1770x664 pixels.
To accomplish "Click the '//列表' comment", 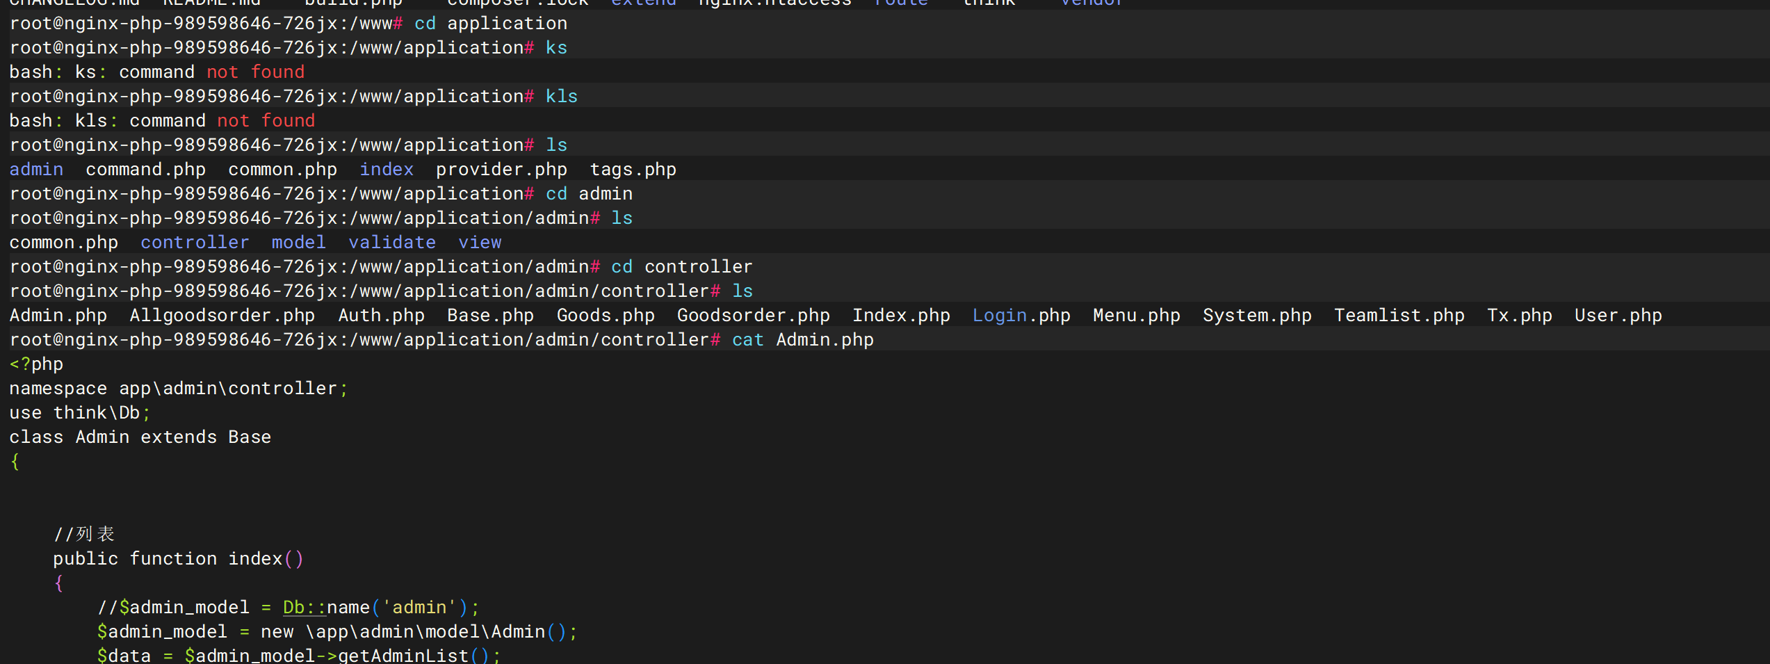I will pyautogui.click(x=84, y=534).
